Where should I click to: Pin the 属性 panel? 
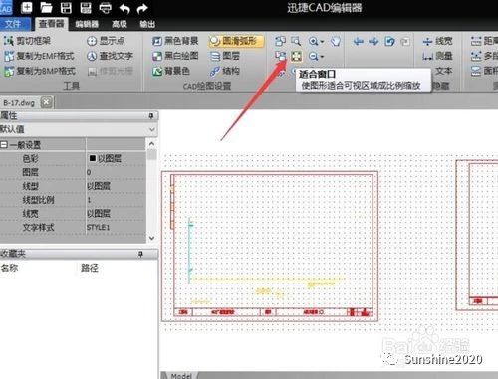point(151,116)
